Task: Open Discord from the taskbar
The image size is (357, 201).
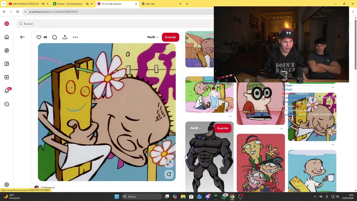Action: (x=208, y=197)
